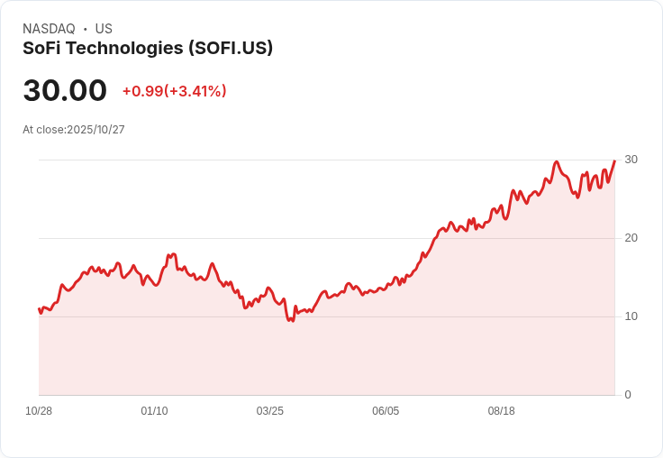Click the US market label

pyautogui.click(x=104, y=29)
